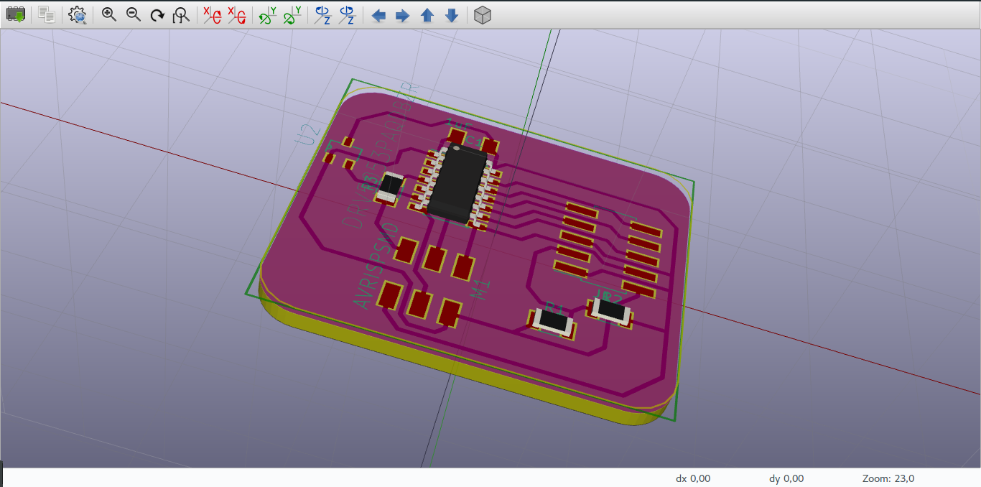The image size is (981, 487).
Task: Copy the 3D image to clipboard
Action: [45, 14]
